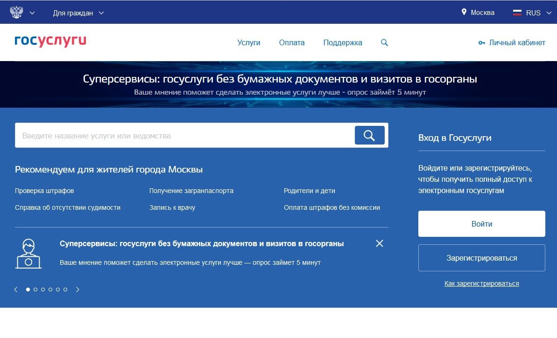Change the city from 'Москва'
Viewport: 557px width, 338px height.
tap(482, 13)
